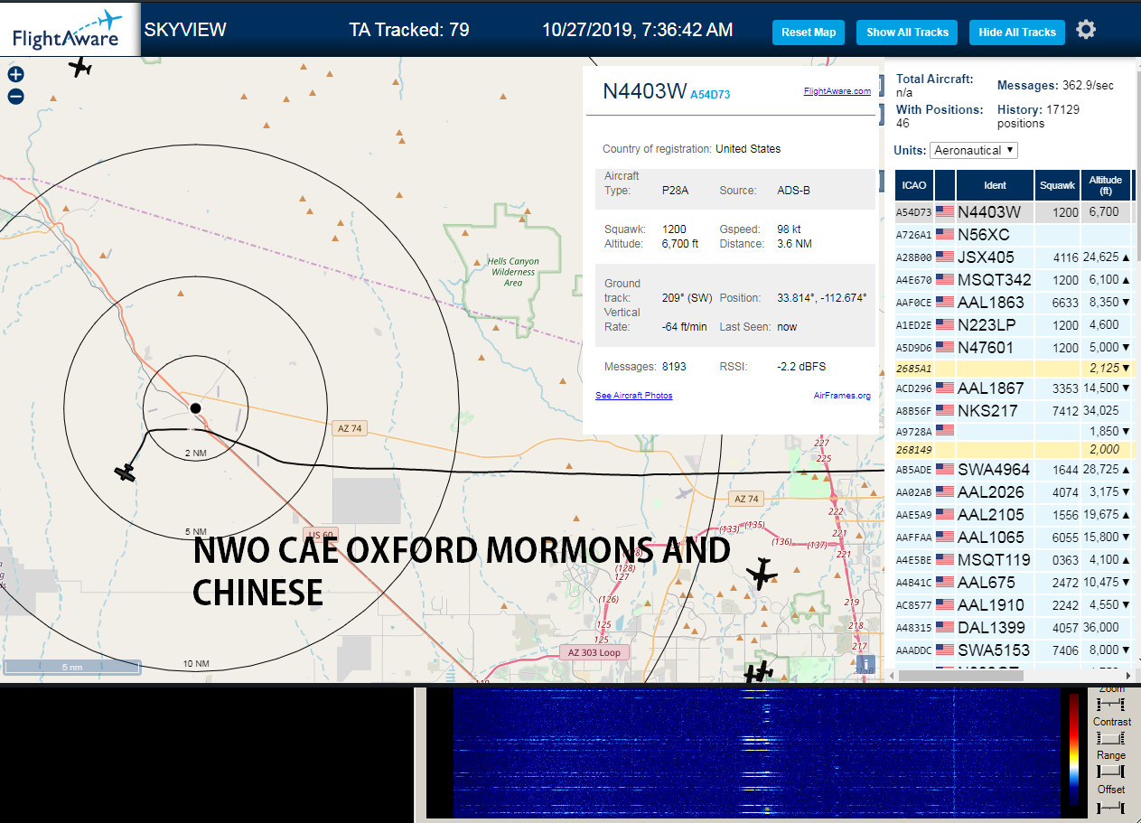
Task: Select the AAL1065 ident
Action: pyautogui.click(x=991, y=538)
